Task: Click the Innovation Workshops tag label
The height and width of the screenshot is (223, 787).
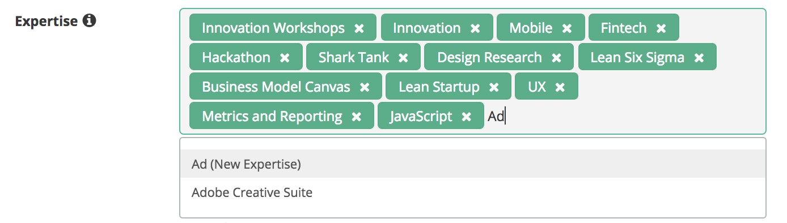Action: (x=273, y=28)
